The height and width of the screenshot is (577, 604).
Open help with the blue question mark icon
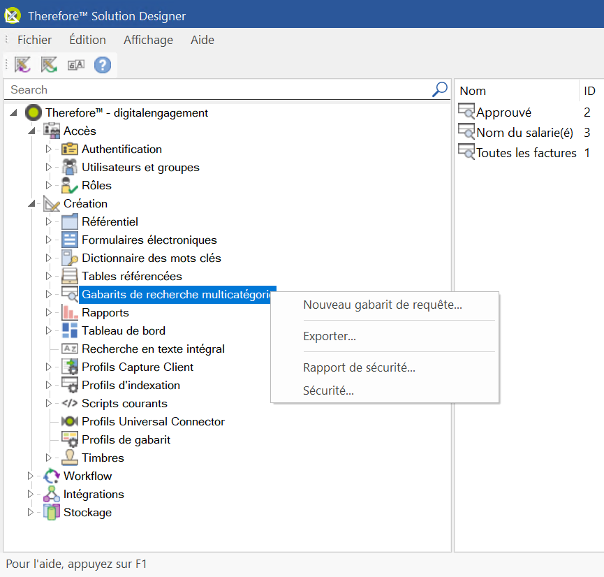[x=103, y=65]
